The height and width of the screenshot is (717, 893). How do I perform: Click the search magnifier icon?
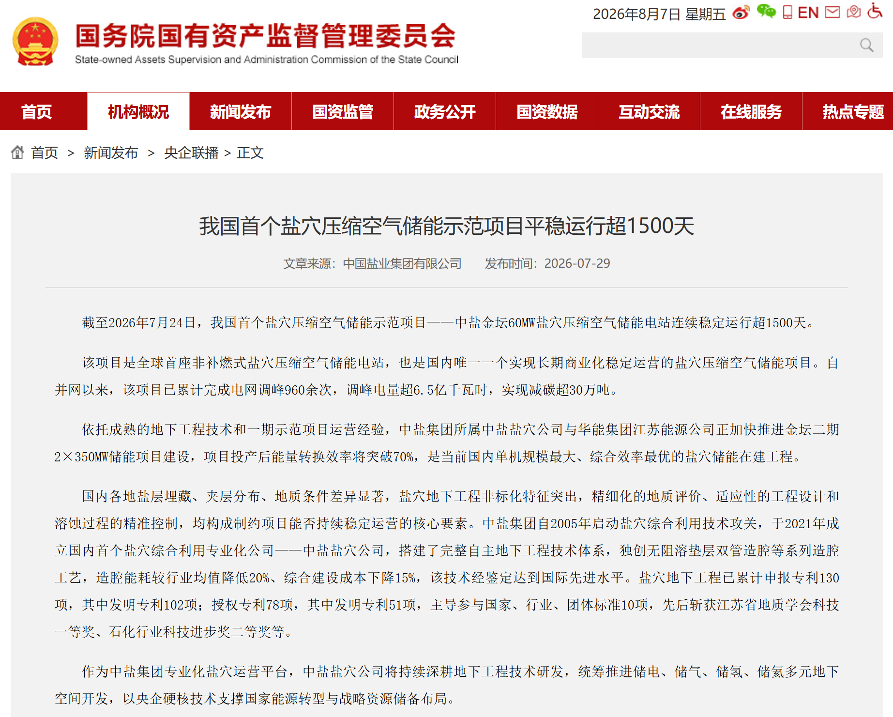click(866, 46)
